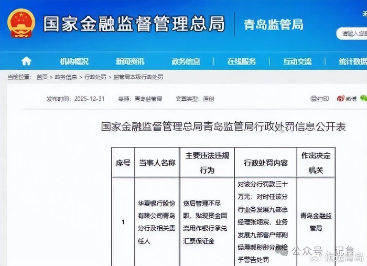Image resolution: width=367 pixels, height=266 pixels.
Task: Click the 政务信息 breadcrumb link
Action: (66, 77)
